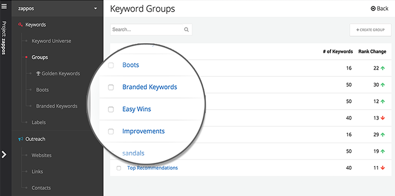This screenshot has width=395, height=196.
Task: Open the Keywords section
Action: click(x=35, y=25)
